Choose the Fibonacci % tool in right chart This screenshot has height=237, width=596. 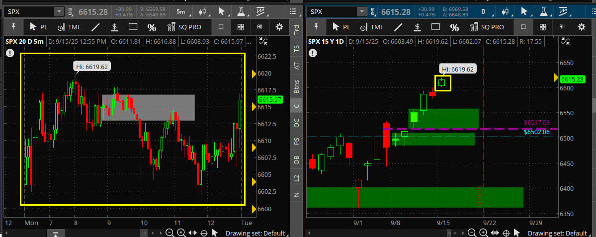pyautogui.click(x=454, y=27)
